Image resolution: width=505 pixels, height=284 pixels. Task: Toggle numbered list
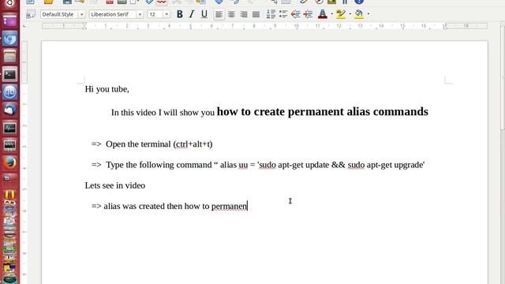click(x=271, y=14)
